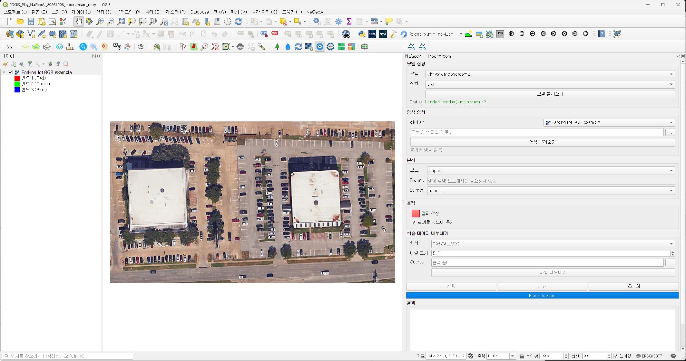The image size is (686, 361).
Task: Collapse the Parking lot RGB example tree
Action: click(4, 72)
